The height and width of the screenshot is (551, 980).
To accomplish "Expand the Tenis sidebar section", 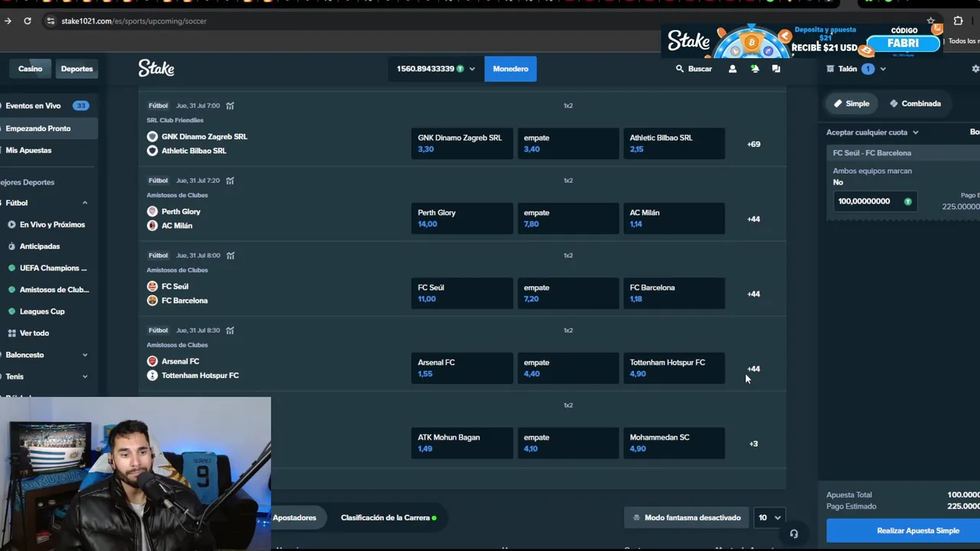I will pos(85,377).
